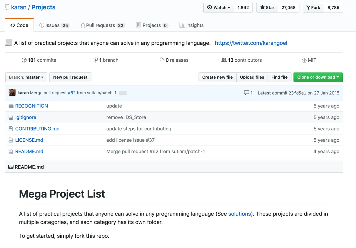
Task: Open the 181 commits link
Action: 39,60
